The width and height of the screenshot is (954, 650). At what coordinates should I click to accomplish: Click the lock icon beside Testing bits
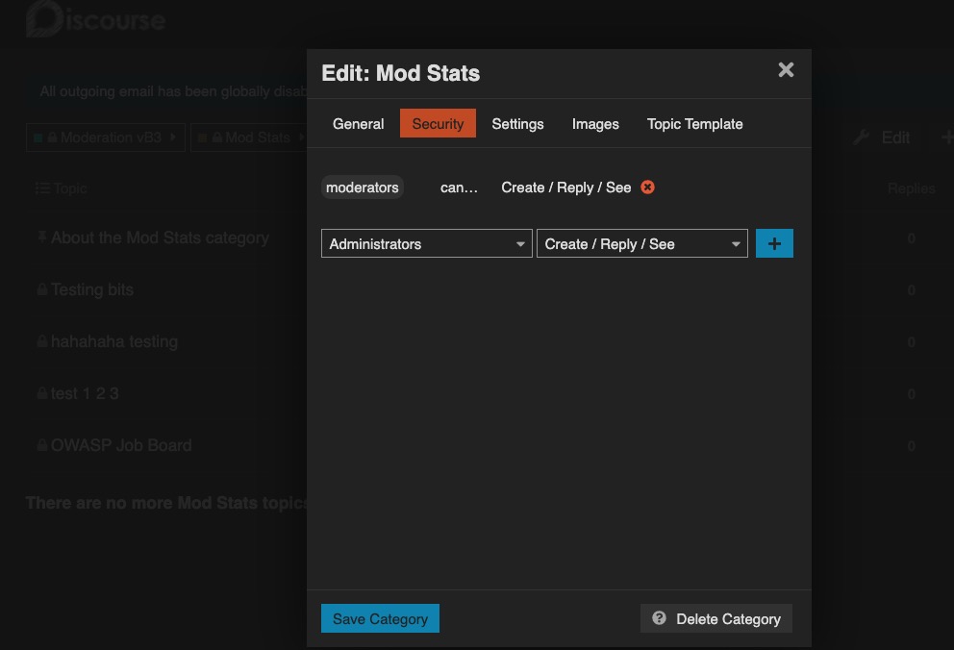click(x=42, y=289)
